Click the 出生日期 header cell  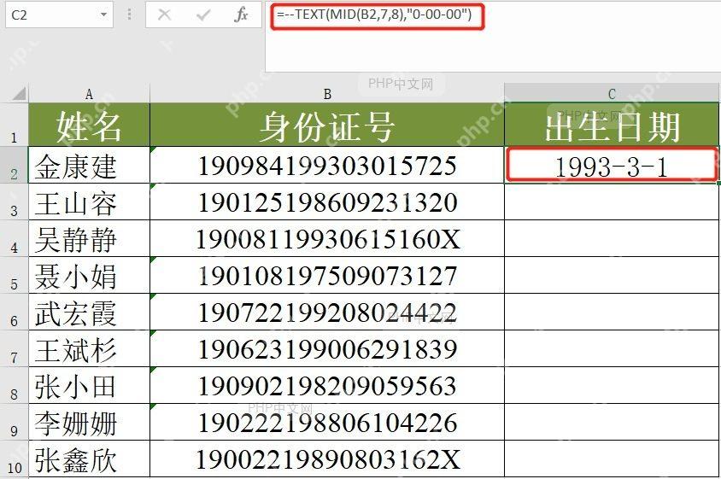coord(612,125)
